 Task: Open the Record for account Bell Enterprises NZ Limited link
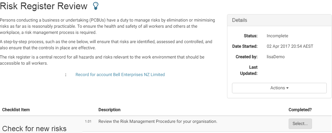click(120, 75)
